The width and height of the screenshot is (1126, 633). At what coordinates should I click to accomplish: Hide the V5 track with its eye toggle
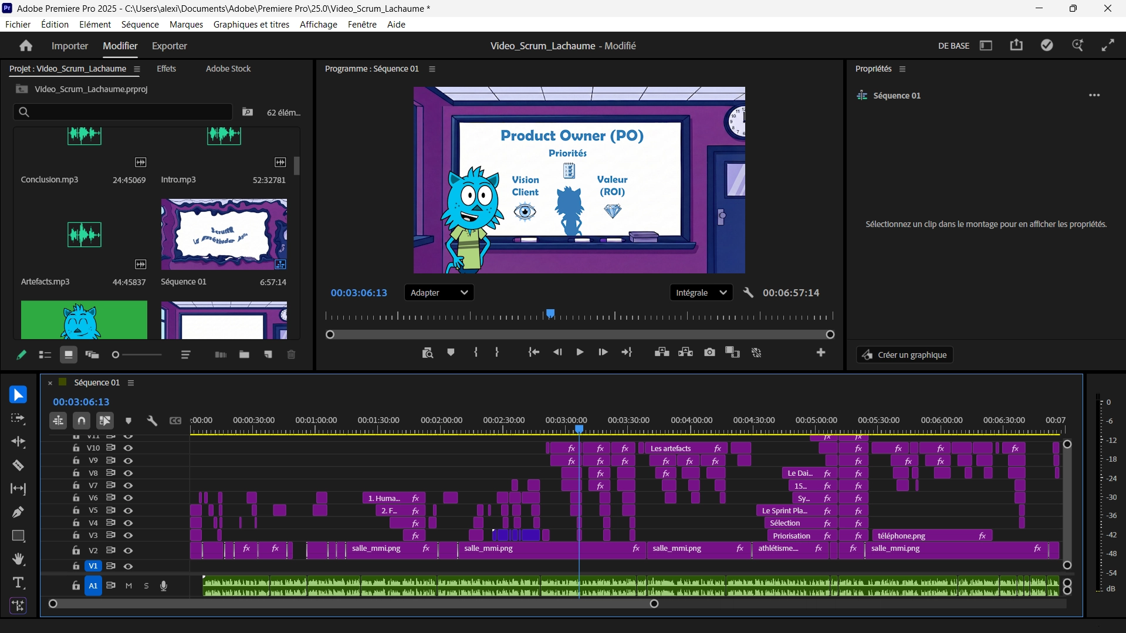(129, 510)
